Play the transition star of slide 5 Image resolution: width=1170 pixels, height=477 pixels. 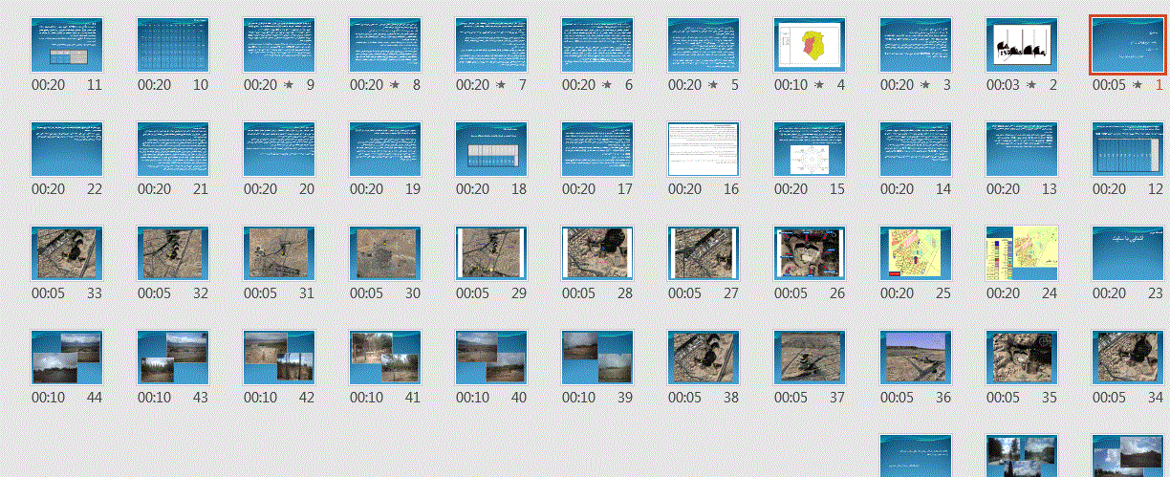click(712, 85)
